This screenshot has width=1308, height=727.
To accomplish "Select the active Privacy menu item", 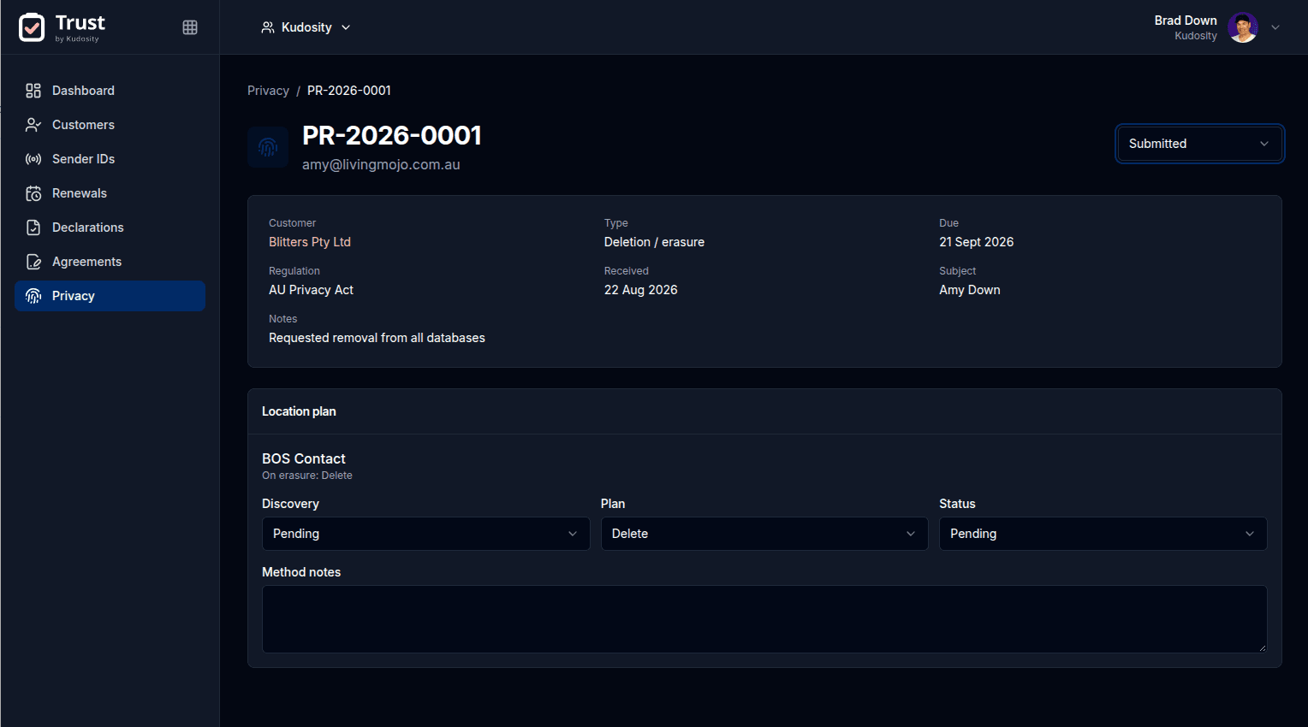I will pyautogui.click(x=110, y=296).
